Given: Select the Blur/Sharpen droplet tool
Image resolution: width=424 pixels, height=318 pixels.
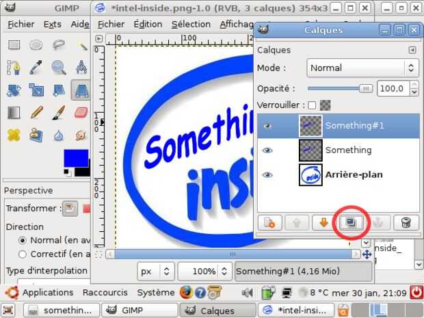Looking at the screenshot, I should (x=59, y=135).
